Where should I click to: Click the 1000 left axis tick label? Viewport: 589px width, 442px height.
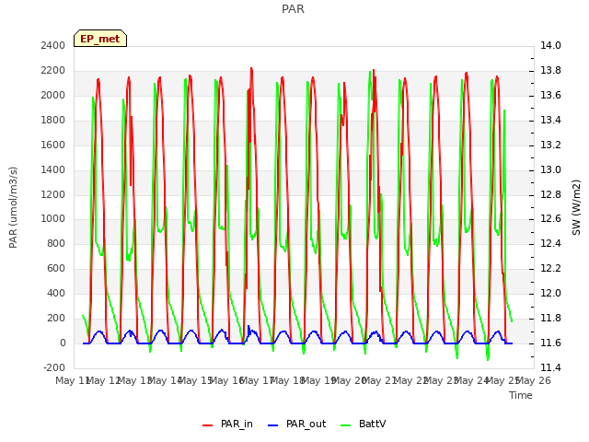click(x=53, y=219)
